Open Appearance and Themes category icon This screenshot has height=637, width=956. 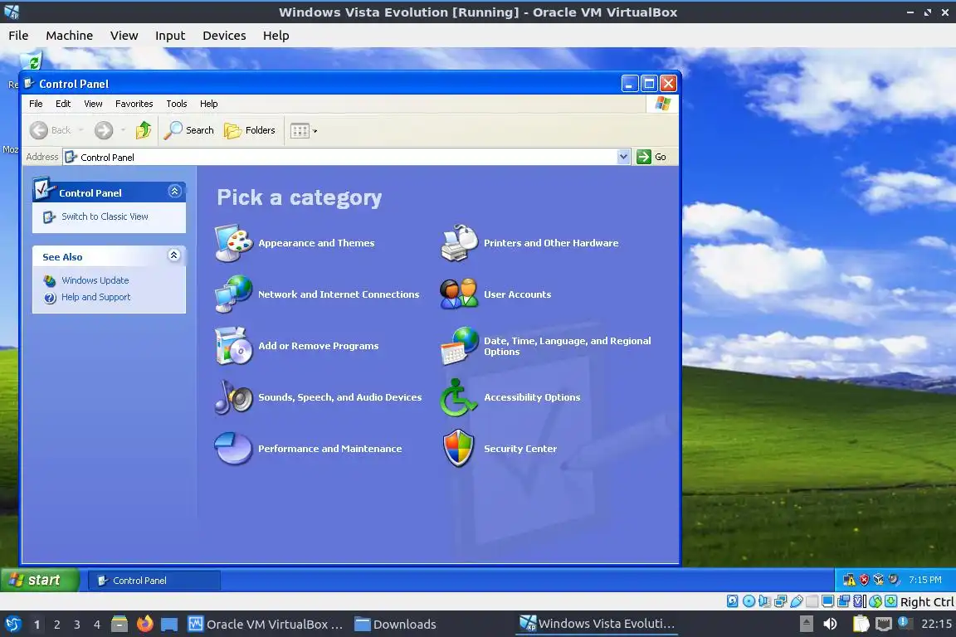click(x=233, y=243)
